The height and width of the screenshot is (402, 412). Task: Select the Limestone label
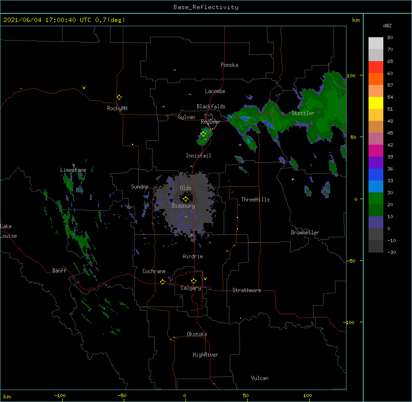pyautogui.click(x=73, y=170)
